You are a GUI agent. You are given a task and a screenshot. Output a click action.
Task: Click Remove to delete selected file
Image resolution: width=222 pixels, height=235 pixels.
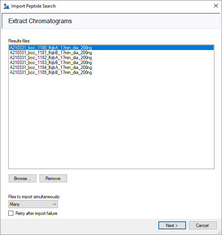pyautogui.click(x=53, y=179)
